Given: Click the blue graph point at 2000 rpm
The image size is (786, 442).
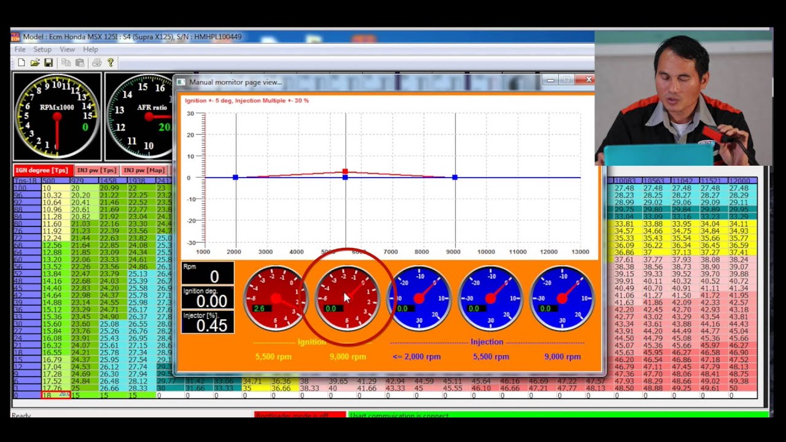Looking at the screenshot, I should click(236, 177).
